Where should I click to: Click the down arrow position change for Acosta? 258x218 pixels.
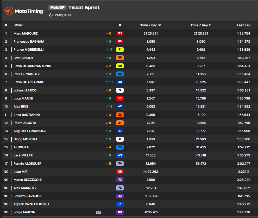tap(106, 123)
